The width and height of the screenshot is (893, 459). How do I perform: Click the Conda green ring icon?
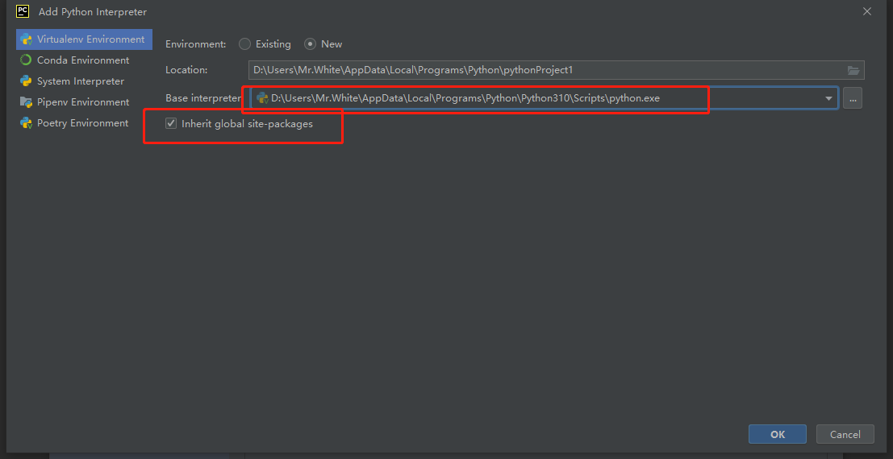point(26,60)
